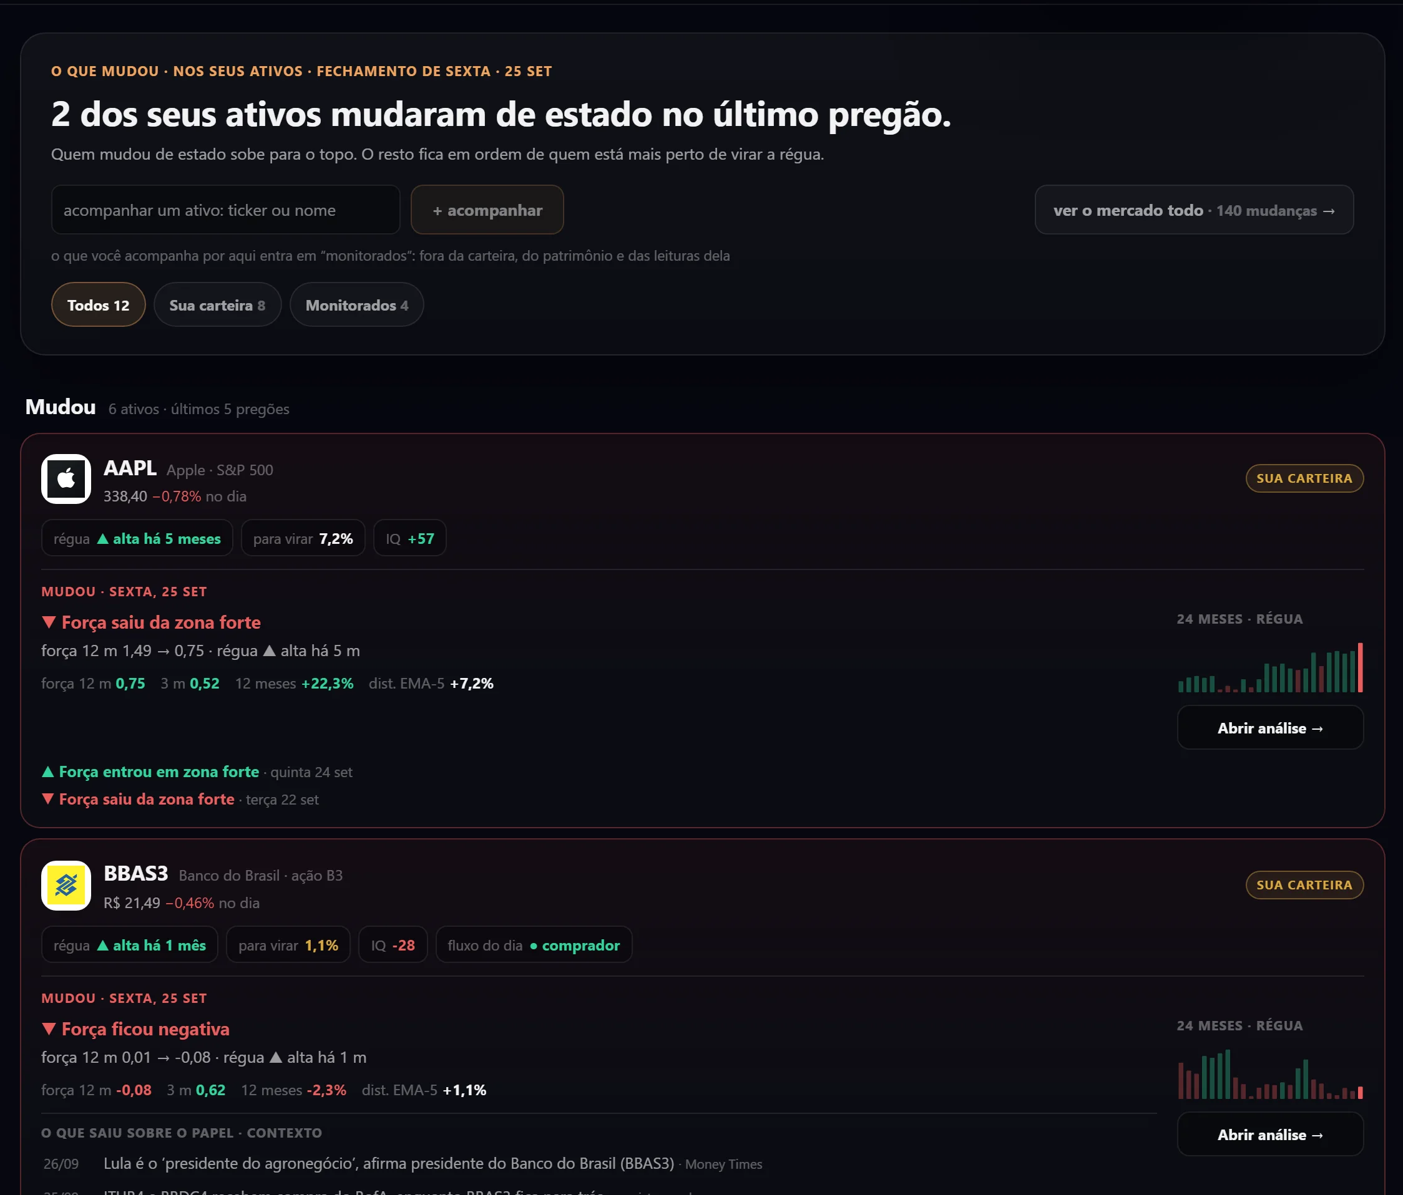1403x1195 pixels.
Task: Click the Banco do Brasil logo icon
Action: click(x=66, y=885)
